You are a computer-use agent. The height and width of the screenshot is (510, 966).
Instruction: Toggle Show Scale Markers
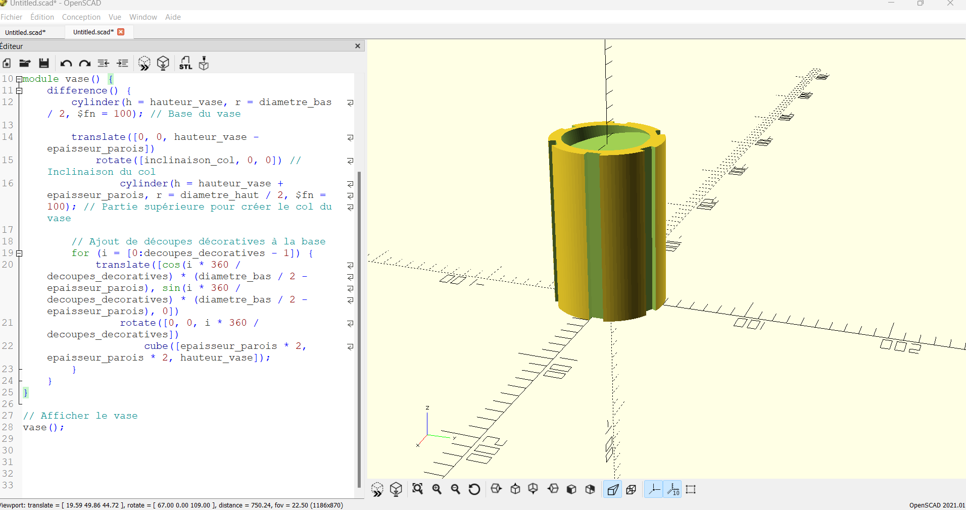pyautogui.click(x=672, y=489)
